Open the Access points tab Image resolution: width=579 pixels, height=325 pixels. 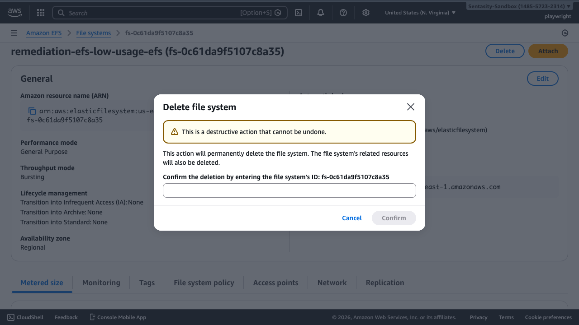point(275,283)
